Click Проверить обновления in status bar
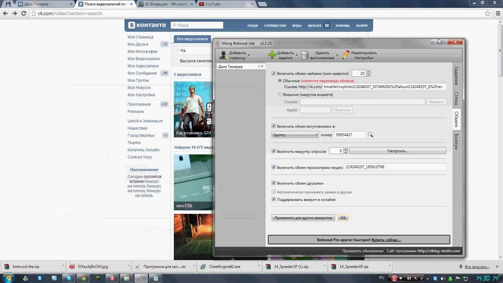 [363, 251]
